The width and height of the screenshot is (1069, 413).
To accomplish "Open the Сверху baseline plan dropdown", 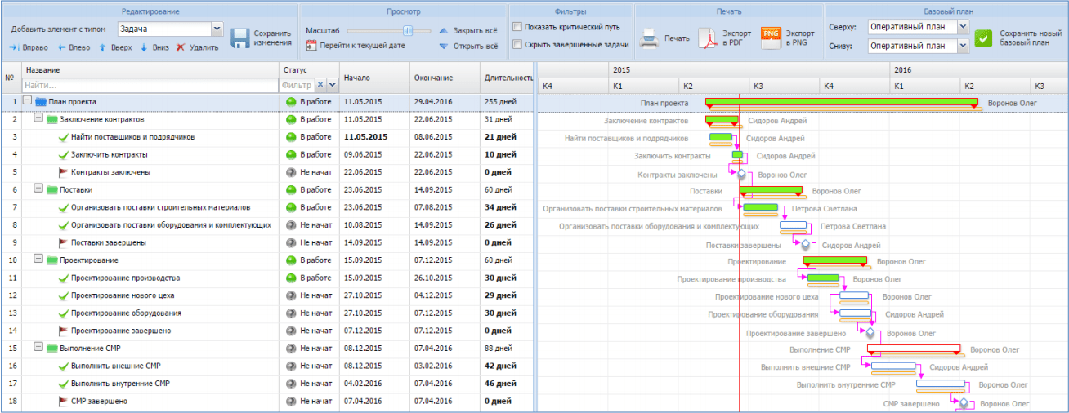I will tap(962, 27).
